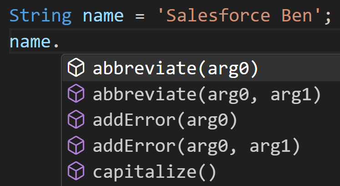Click the word Ben inside the string literal
Viewport: 340px width, 186px height.
pyautogui.click(x=297, y=15)
